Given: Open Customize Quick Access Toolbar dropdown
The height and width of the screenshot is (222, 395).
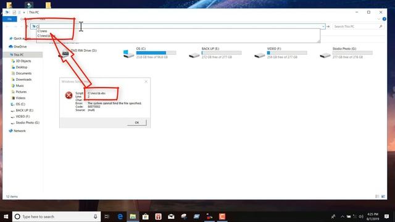Looking at the screenshot, I should click(x=24, y=12).
